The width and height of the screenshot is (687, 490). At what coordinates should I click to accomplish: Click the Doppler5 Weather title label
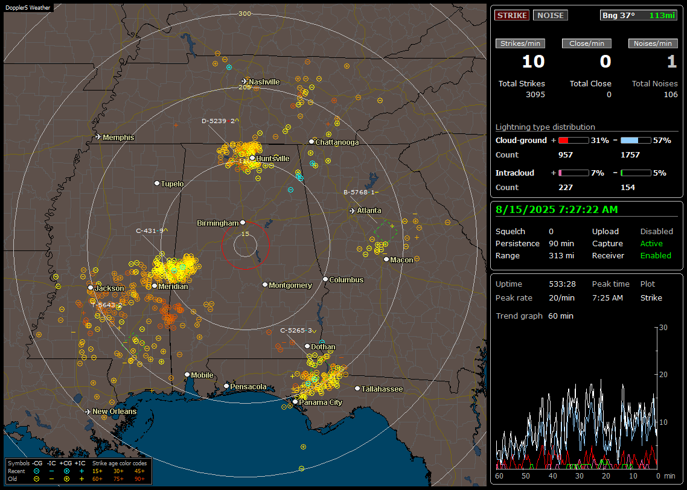pyautogui.click(x=28, y=8)
